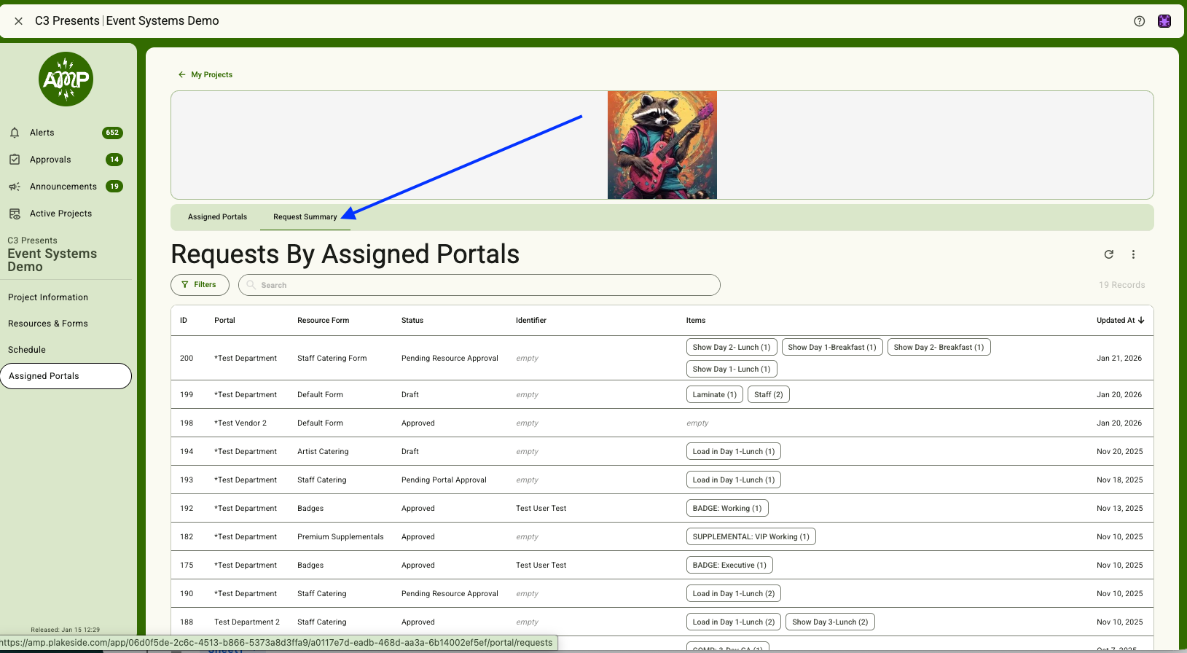Screen dimensions: 1187x653
Task: Click Event Systems Demo project title in sidebar
Action: [x=52, y=260]
